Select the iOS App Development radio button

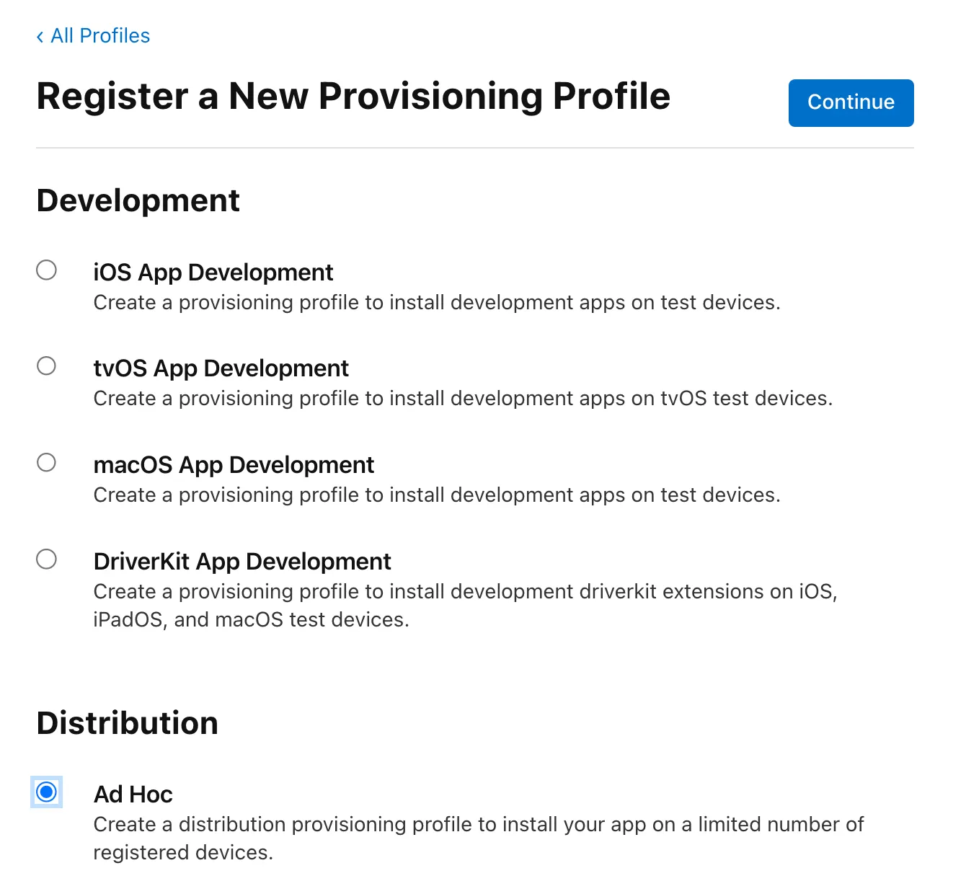(x=47, y=270)
